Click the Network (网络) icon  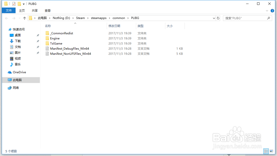coord(10,88)
